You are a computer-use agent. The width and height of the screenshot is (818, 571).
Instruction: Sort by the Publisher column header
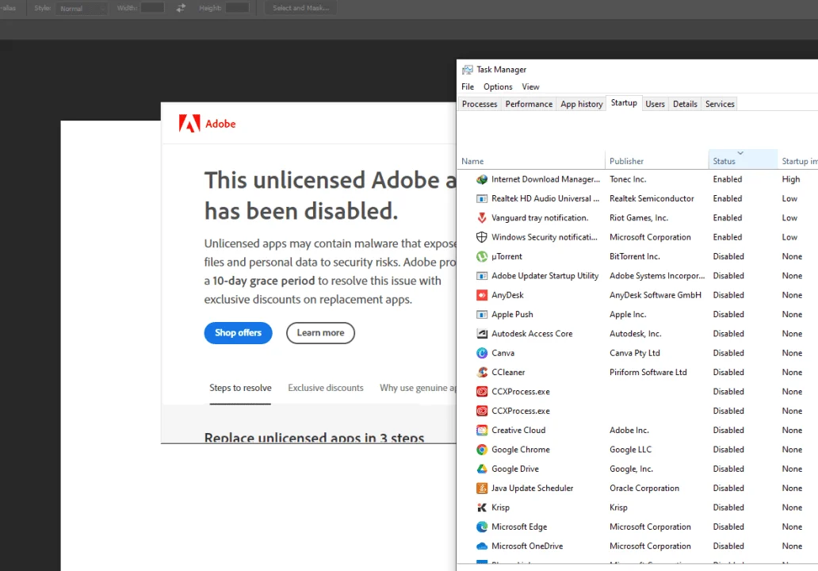point(656,161)
